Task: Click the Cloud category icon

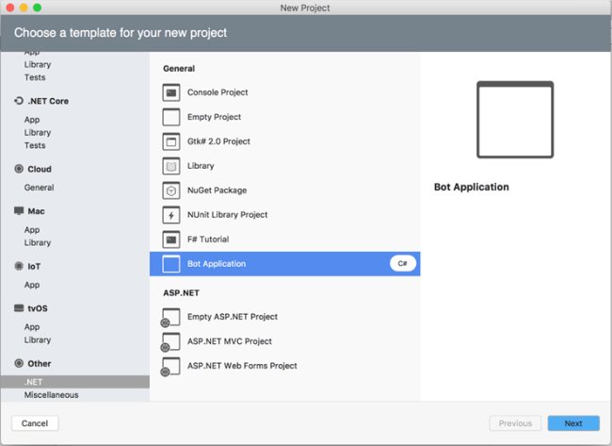Action: (19, 169)
